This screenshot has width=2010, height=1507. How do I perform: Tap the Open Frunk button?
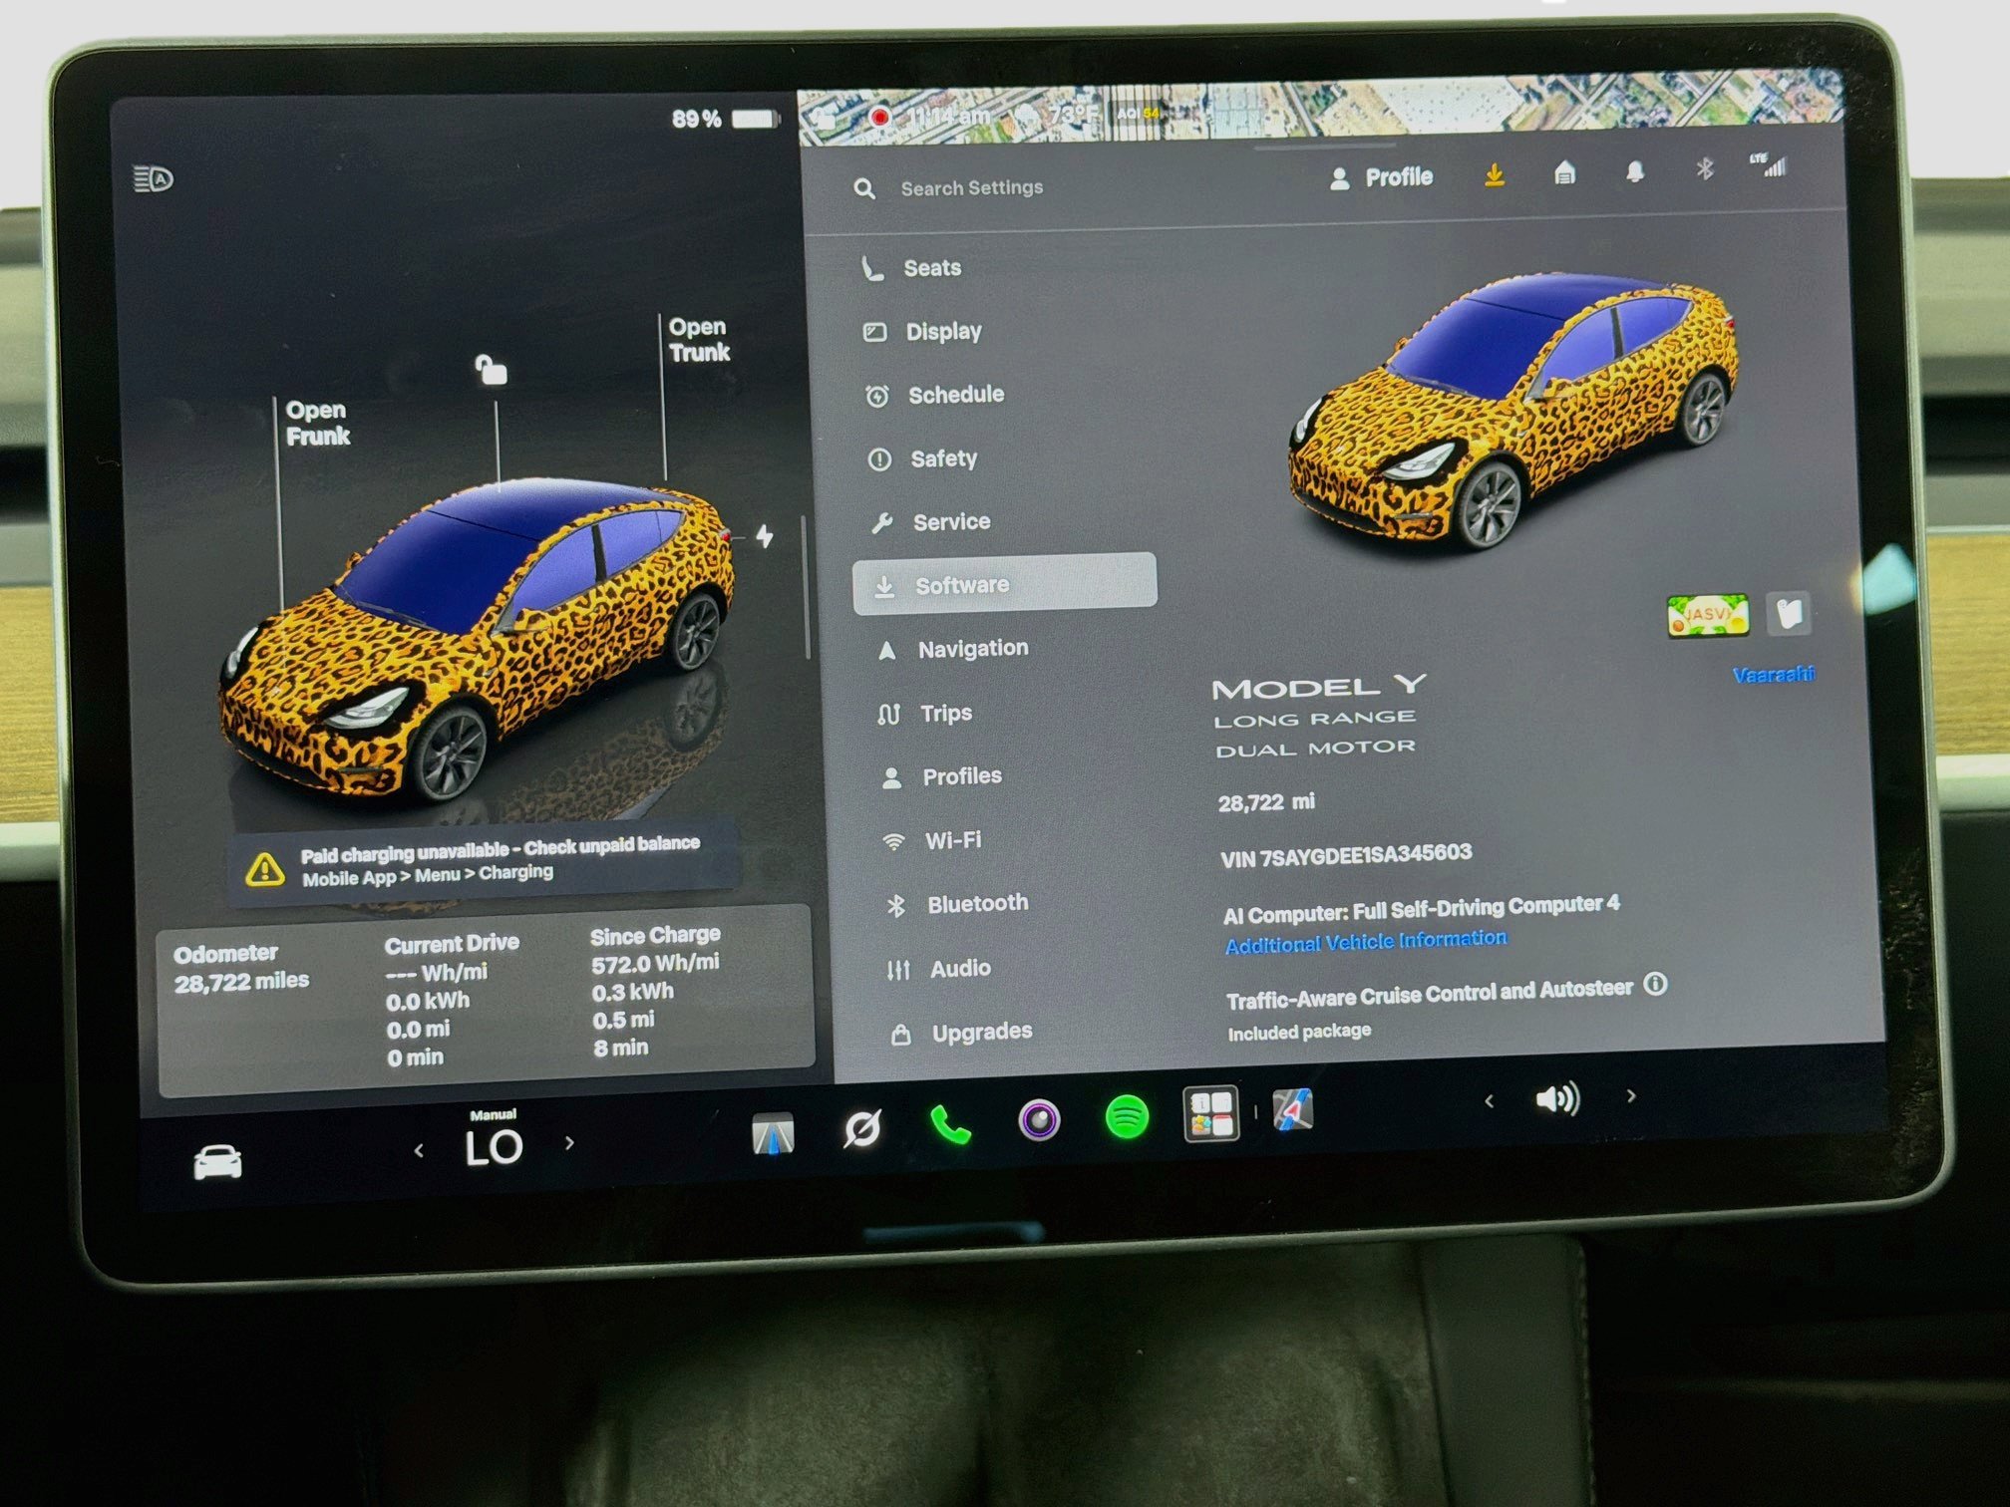click(317, 423)
